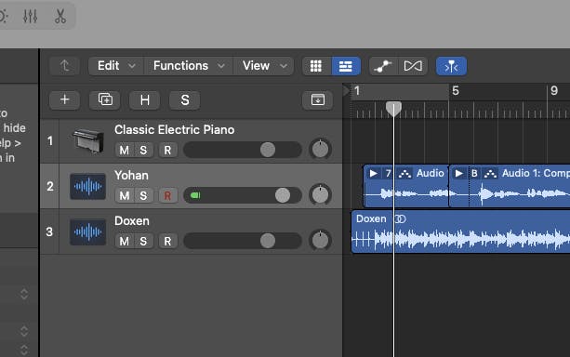The image size is (570, 357).
Task: Click the Doxen track volume slider
Action: (243, 241)
